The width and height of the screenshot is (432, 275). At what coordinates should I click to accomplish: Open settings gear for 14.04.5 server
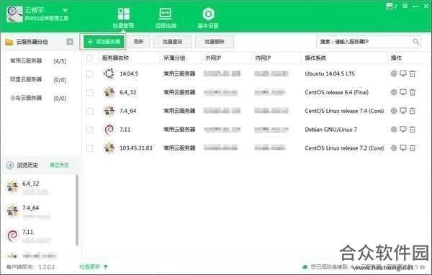point(394,73)
